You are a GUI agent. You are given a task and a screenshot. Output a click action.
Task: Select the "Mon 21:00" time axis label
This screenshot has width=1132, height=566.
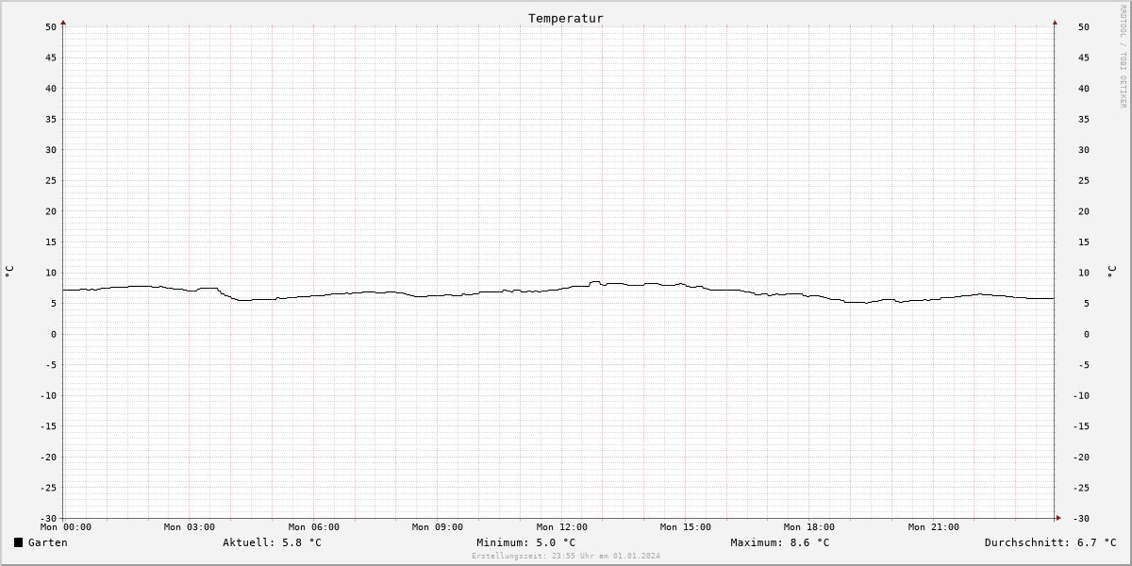click(x=934, y=527)
